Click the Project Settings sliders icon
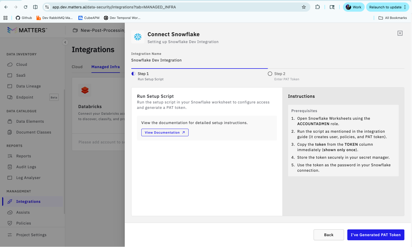This screenshot has width=412, height=247. tap(10, 235)
